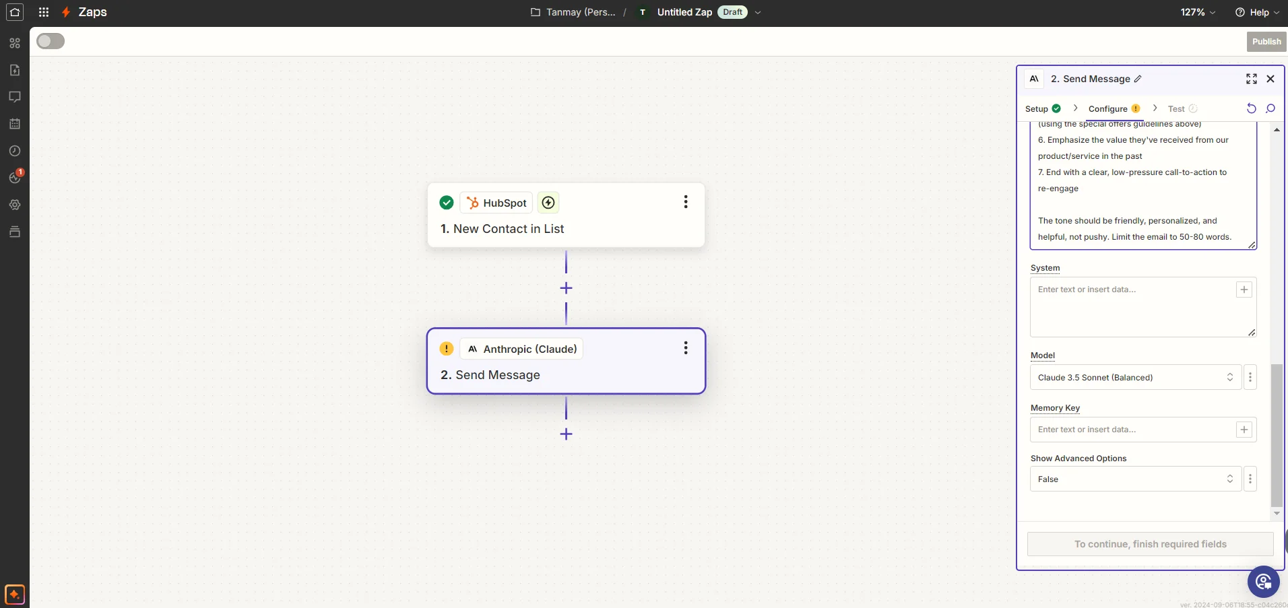This screenshot has height=608, width=1288.
Task: Add a step between HubSpot and Claude
Action: point(566,288)
